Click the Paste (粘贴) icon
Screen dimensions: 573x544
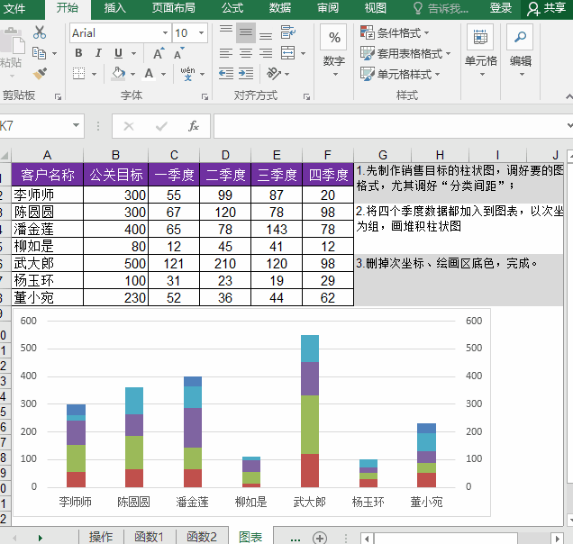[x=12, y=41]
